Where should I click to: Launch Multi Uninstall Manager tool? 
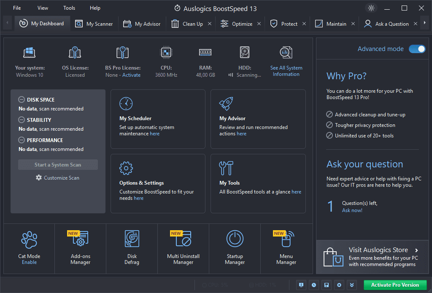[x=183, y=249]
